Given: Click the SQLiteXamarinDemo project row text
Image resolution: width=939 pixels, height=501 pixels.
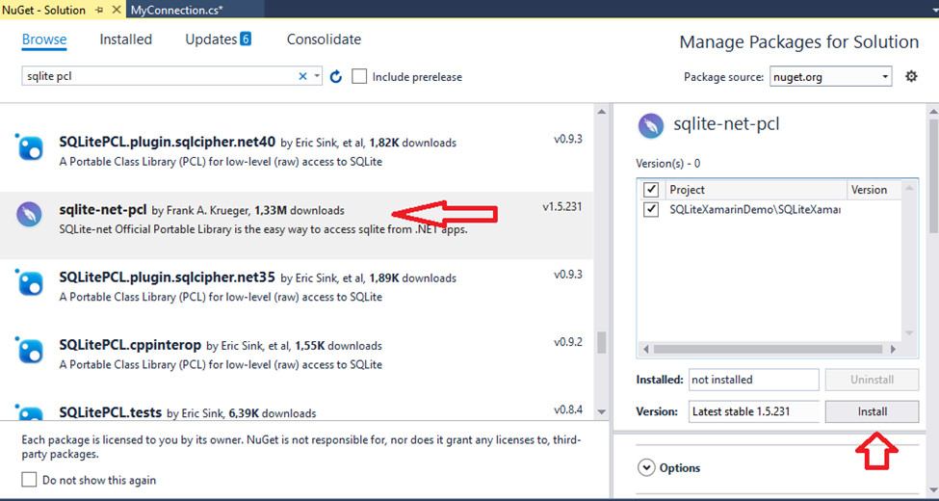Looking at the screenshot, I should click(x=755, y=210).
